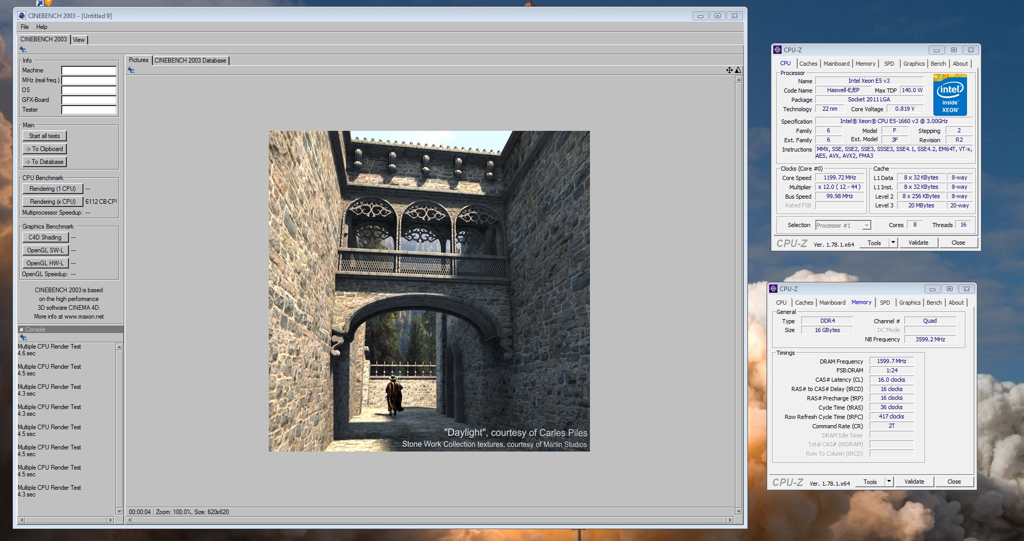Click the move/pan icon in Pictures panel
Screen dimensions: 1024x541
[x=729, y=70]
